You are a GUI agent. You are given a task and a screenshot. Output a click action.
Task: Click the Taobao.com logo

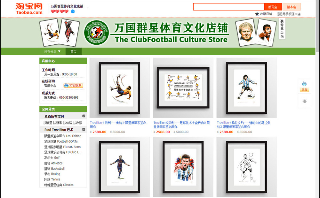(x=29, y=9)
